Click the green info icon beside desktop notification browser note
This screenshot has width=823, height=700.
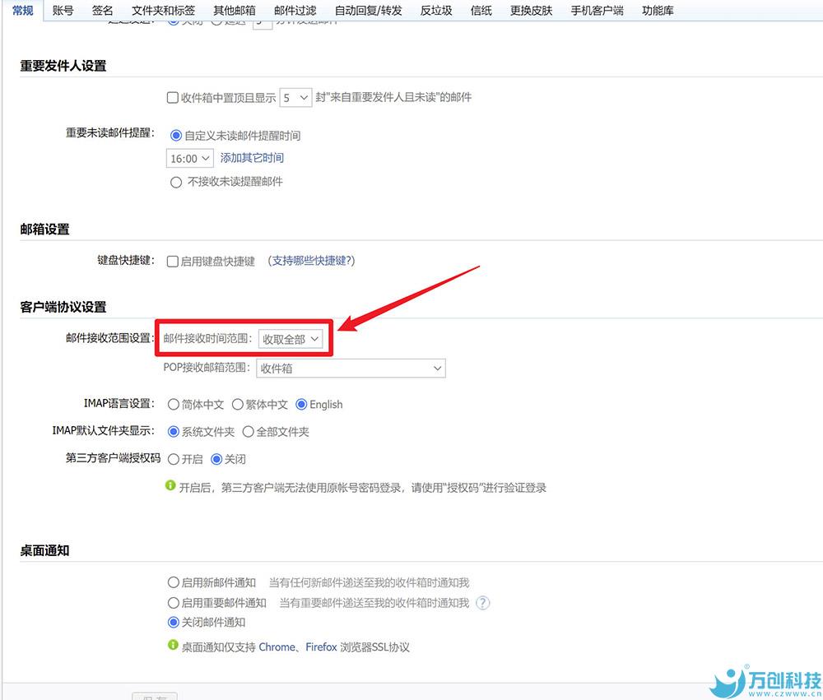(172, 647)
